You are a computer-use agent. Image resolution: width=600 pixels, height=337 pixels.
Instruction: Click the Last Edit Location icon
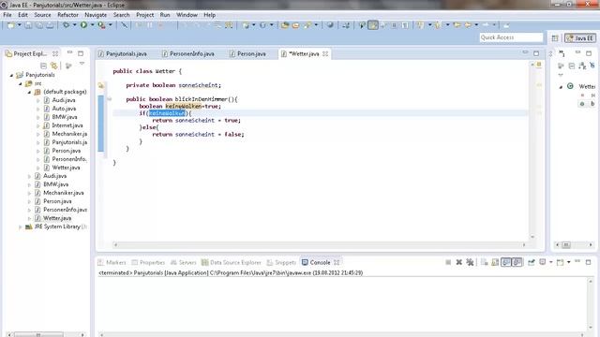coord(457,25)
